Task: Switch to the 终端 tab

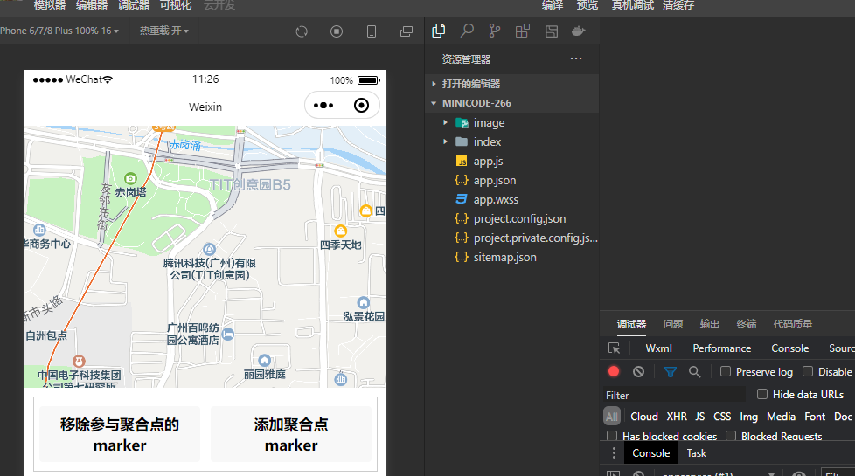Action: (x=746, y=324)
